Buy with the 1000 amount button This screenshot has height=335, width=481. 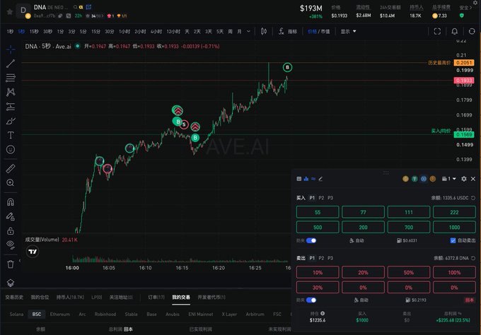(454, 227)
